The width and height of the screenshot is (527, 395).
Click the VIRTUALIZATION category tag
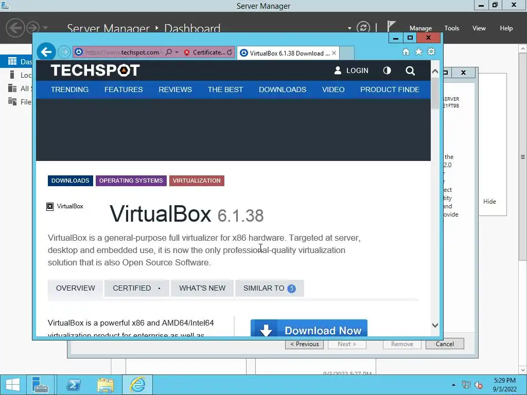pyautogui.click(x=197, y=181)
